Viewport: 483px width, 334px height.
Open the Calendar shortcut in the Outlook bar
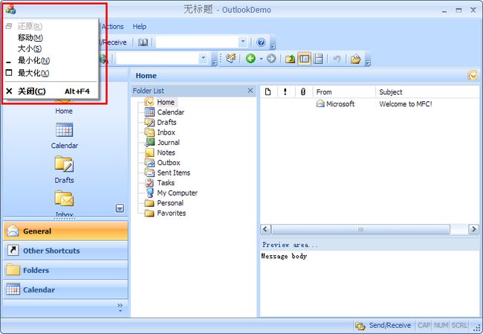65,135
